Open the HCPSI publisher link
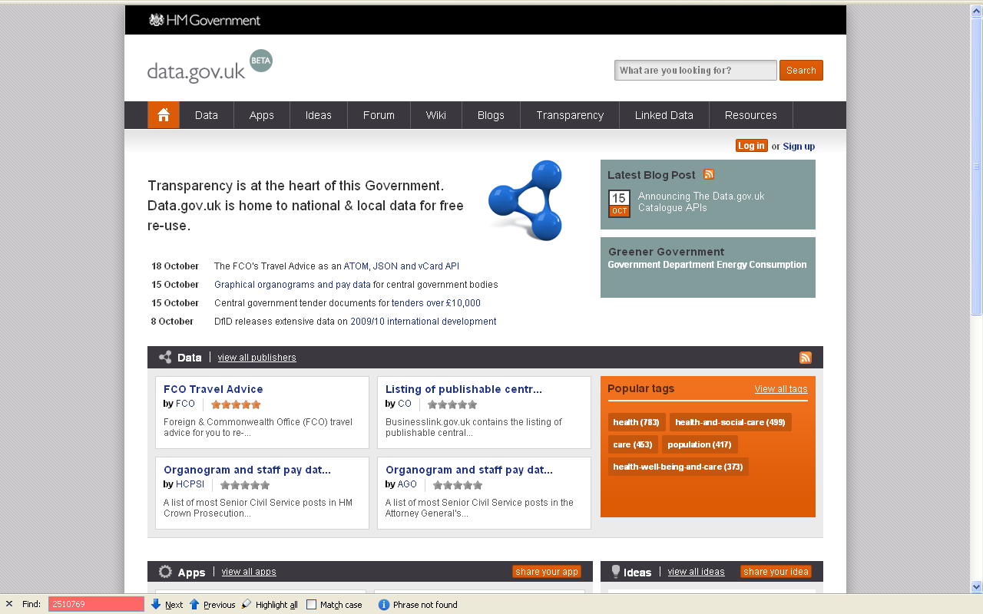 click(190, 484)
